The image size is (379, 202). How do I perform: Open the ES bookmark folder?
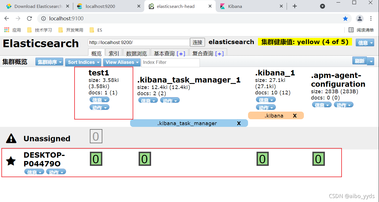(x=96, y=30)
